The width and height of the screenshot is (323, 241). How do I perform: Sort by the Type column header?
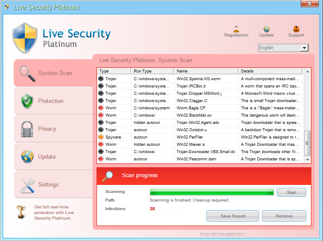coord(114,71)
